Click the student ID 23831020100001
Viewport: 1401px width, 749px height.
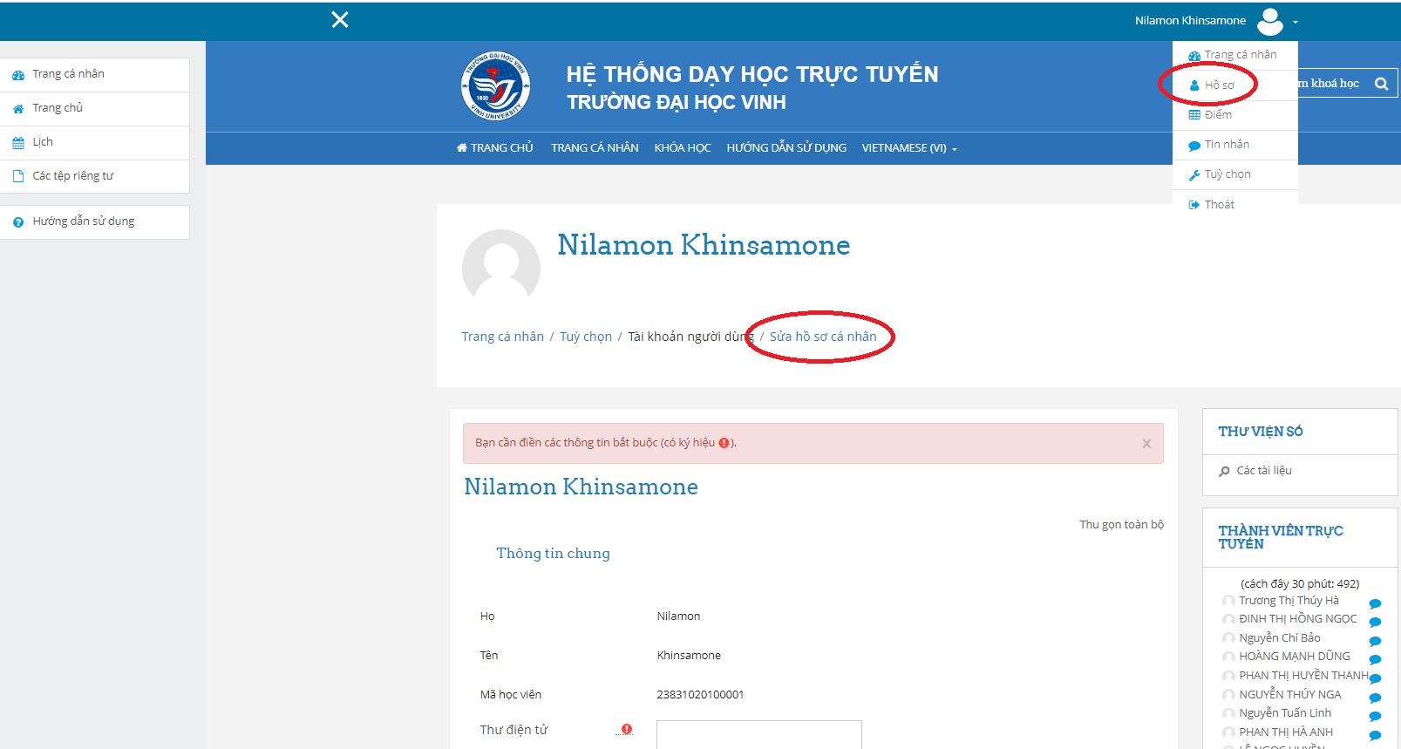click(700, 695)
